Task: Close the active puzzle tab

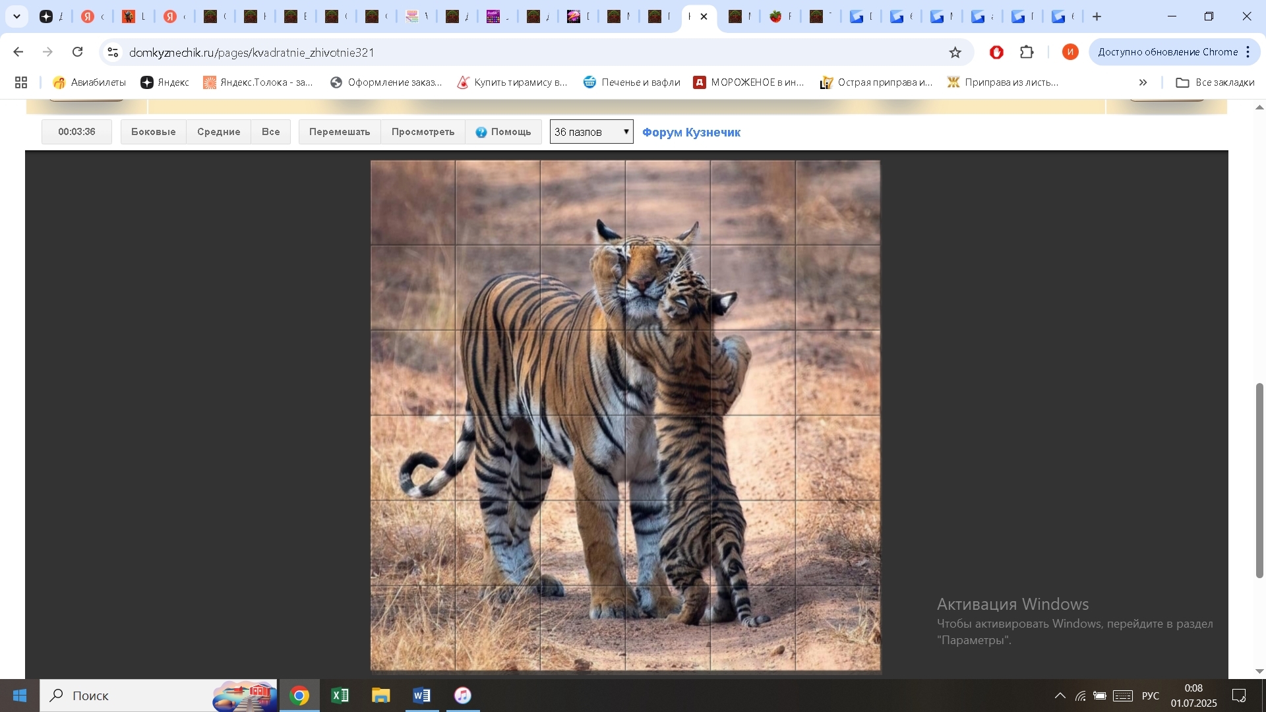Action: (704, 16)
